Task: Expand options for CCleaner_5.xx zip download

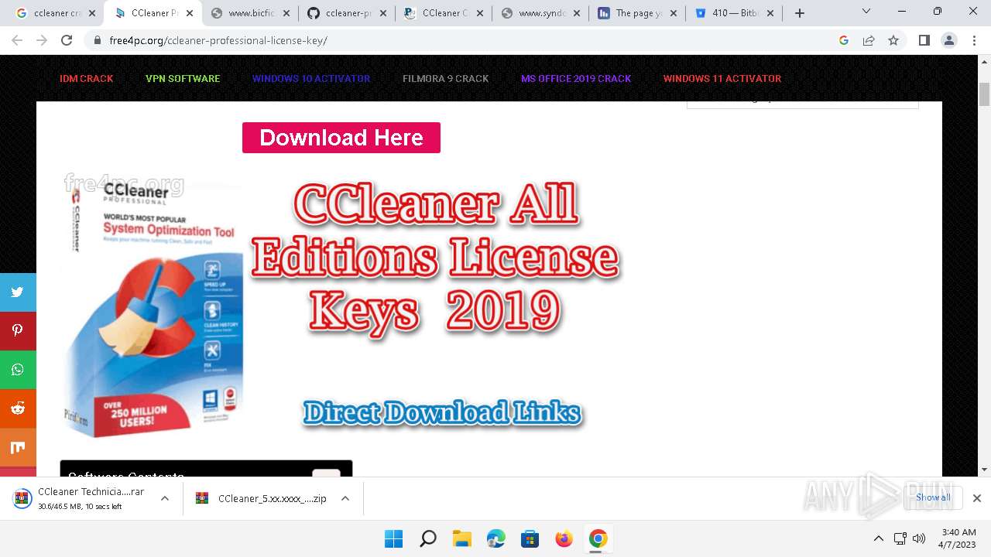Action: coord(345,499)
